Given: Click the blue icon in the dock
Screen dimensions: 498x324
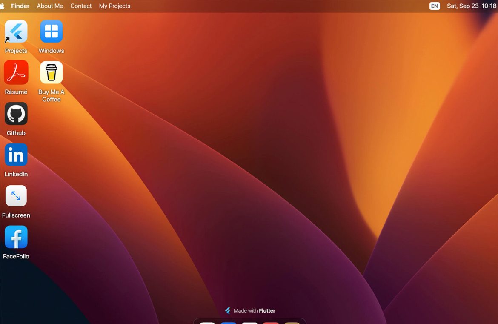Looking at the screenshot, I should (229, 323).
